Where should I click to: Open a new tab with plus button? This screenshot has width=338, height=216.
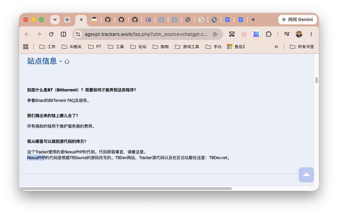(253, 20)
